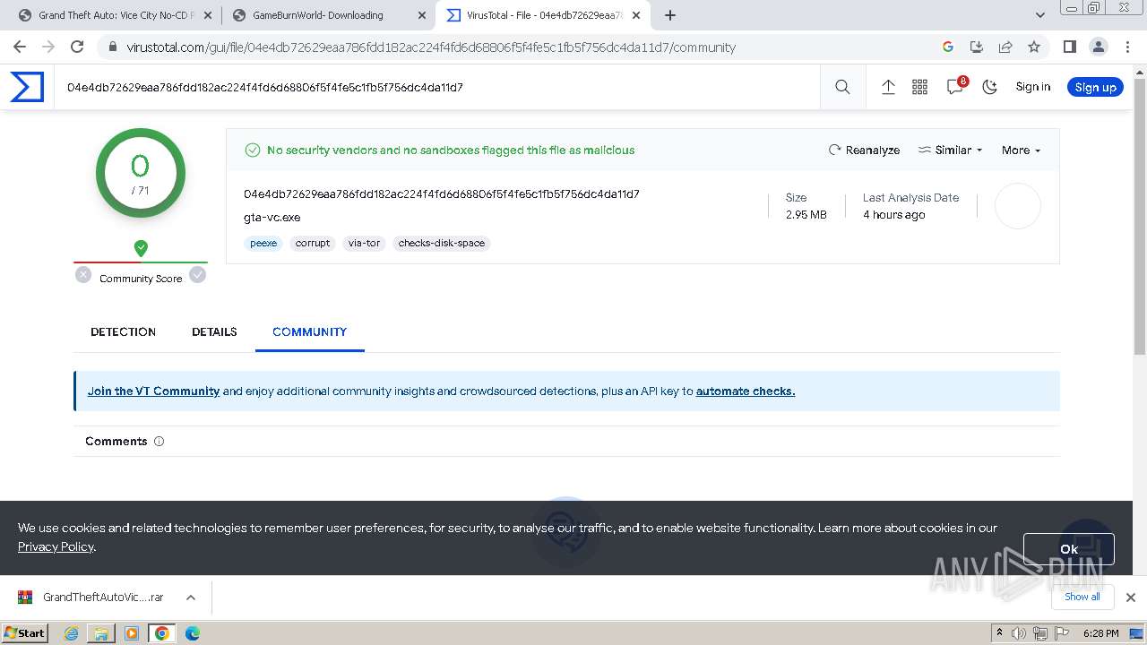This screenshot has height=645, width=1147.
Task: Click Privacy Policy link
Action: point(56,546)
